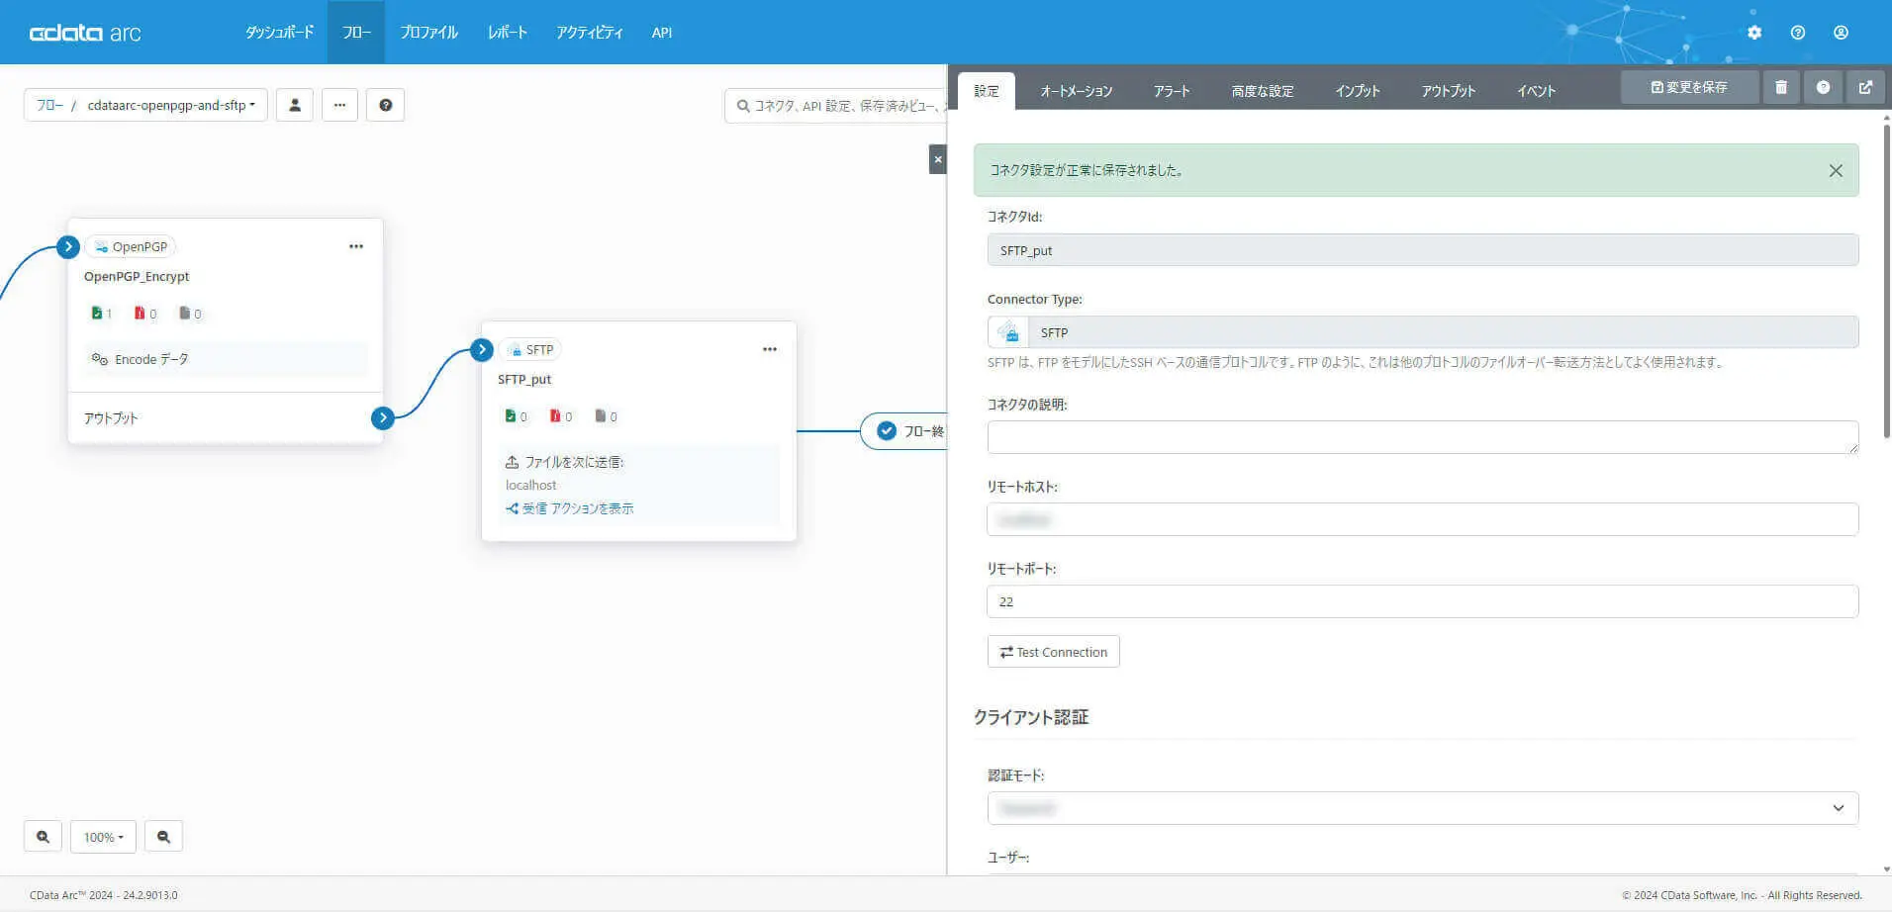Click the Encode データ row in OpenPGP card
Screen dimensions: 1892x912
(x=226, y=359)
